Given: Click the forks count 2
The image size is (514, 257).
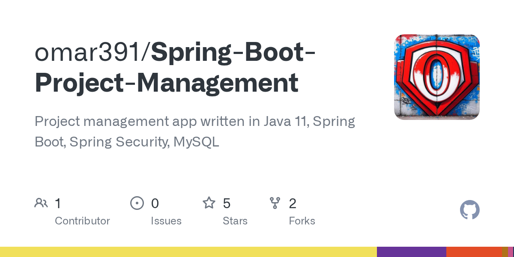Looking at the screenshot, I should (x=293, y=203).
